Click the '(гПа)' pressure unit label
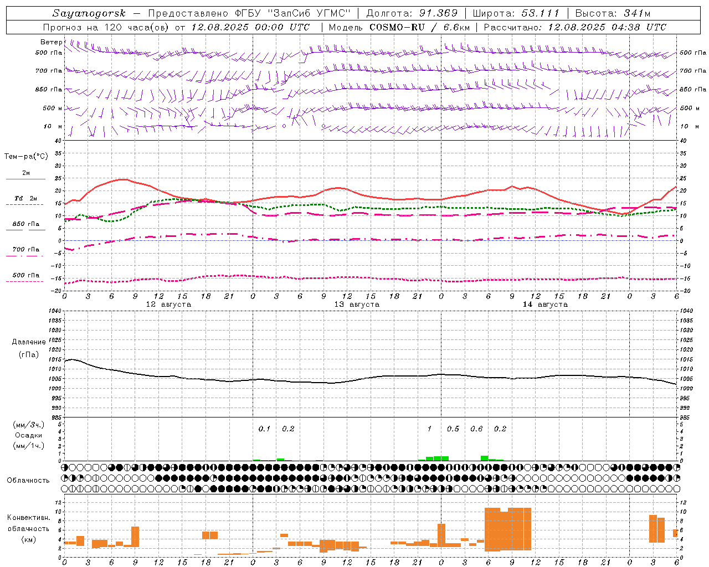709x567 pixels. 29,355
